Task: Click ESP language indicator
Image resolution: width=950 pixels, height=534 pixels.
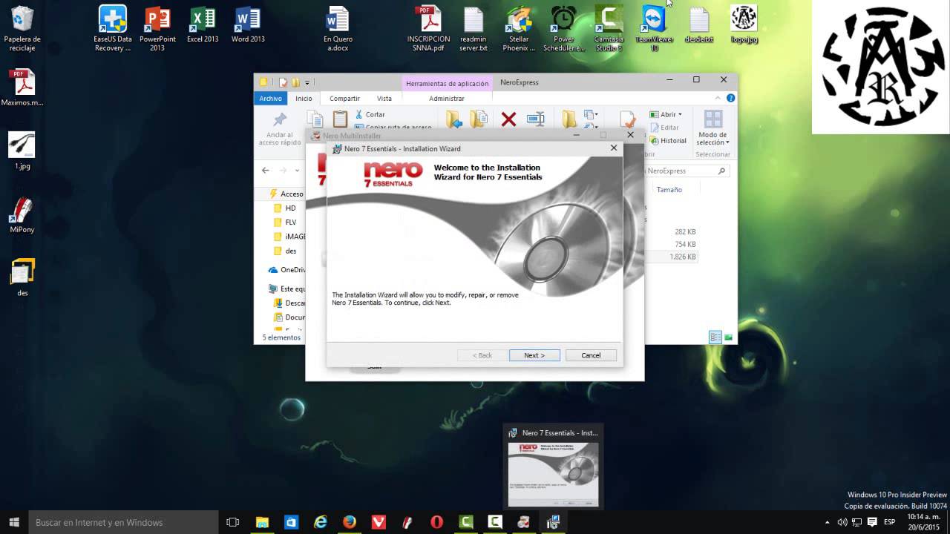Action: (x=889, y=522)
